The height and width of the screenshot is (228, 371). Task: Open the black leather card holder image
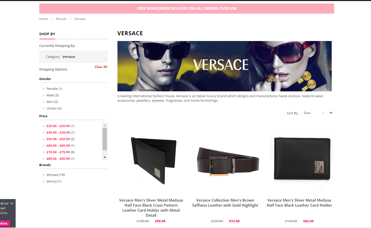[x=301, y=159]
